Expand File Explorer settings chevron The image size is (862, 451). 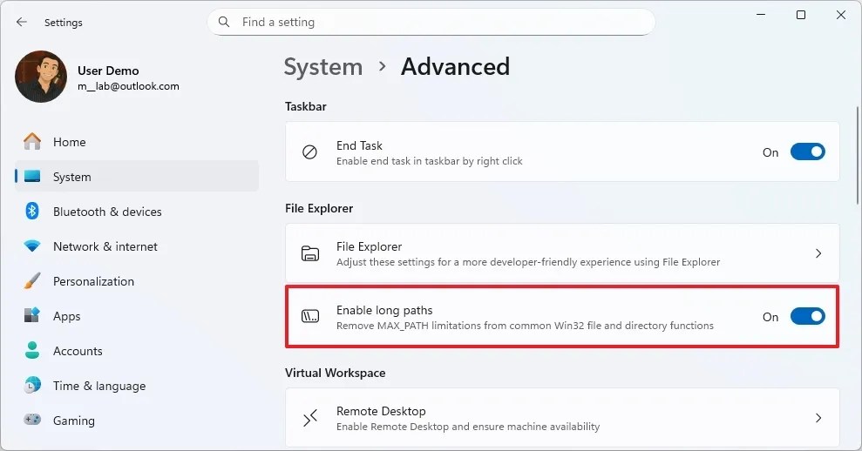(x=818, y=253)
